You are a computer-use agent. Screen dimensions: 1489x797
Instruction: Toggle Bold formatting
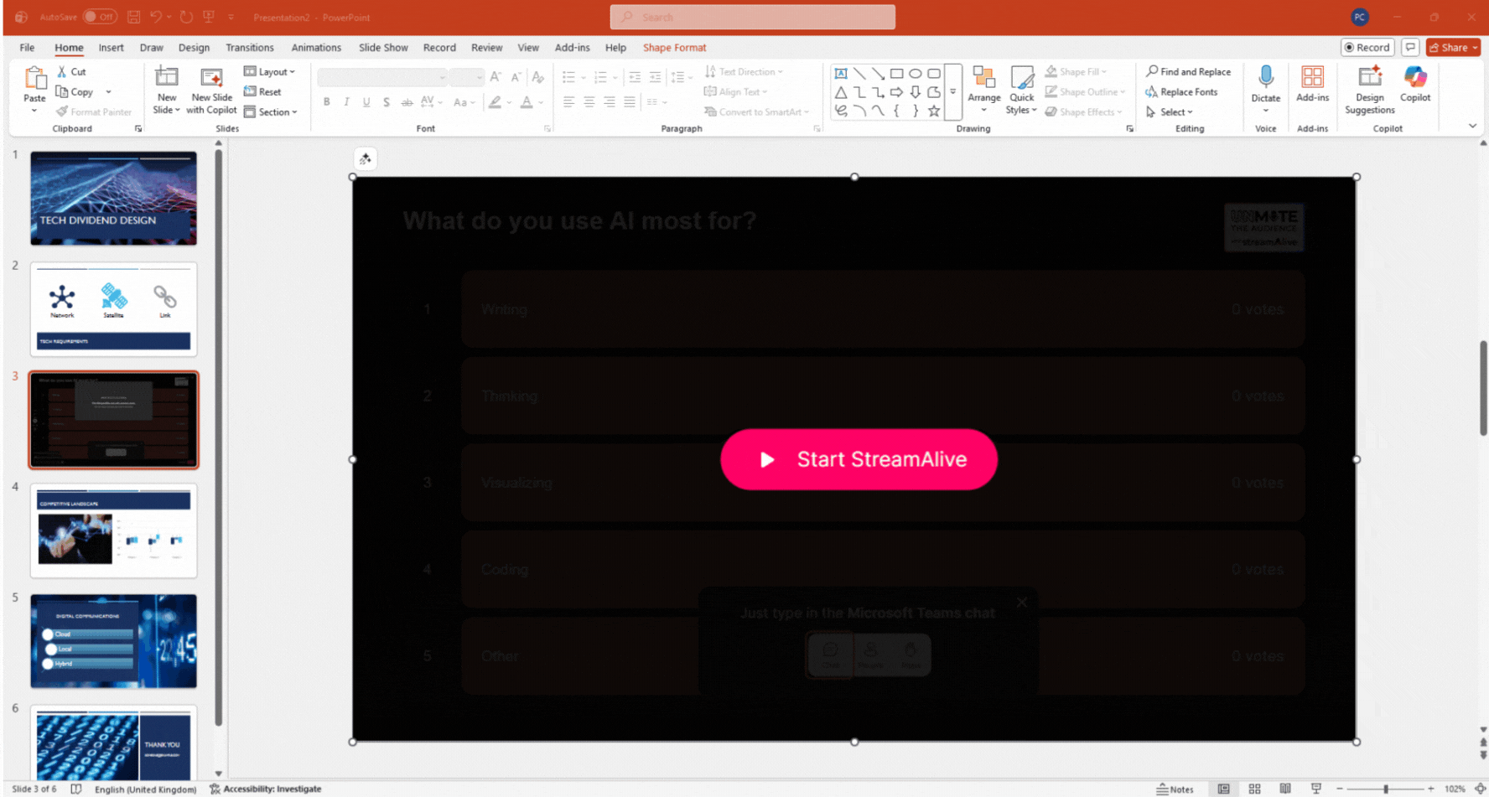[326, 102]
